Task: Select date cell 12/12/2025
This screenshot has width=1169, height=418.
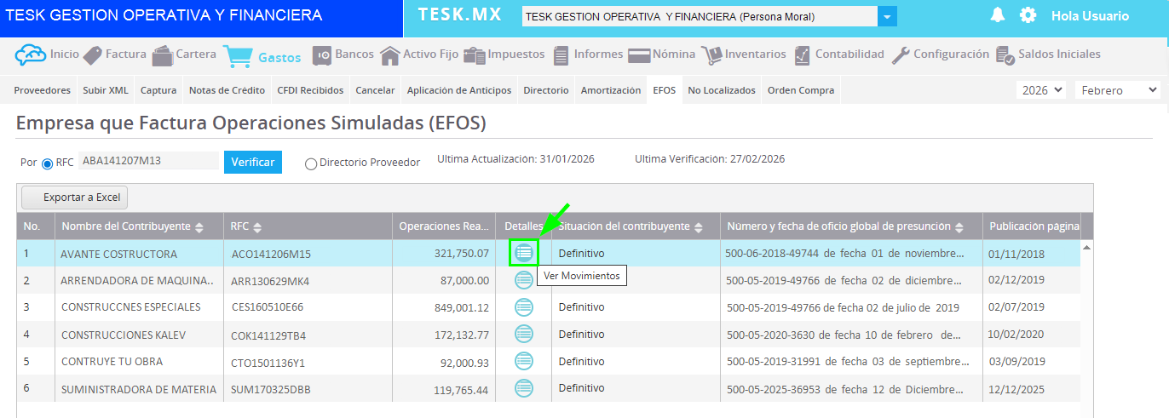Action: click(x=1016, y=389)
